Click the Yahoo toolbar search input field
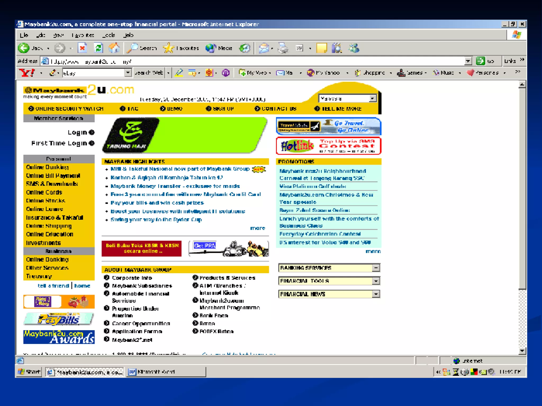542x406 pixels. (x=93, y=73)
